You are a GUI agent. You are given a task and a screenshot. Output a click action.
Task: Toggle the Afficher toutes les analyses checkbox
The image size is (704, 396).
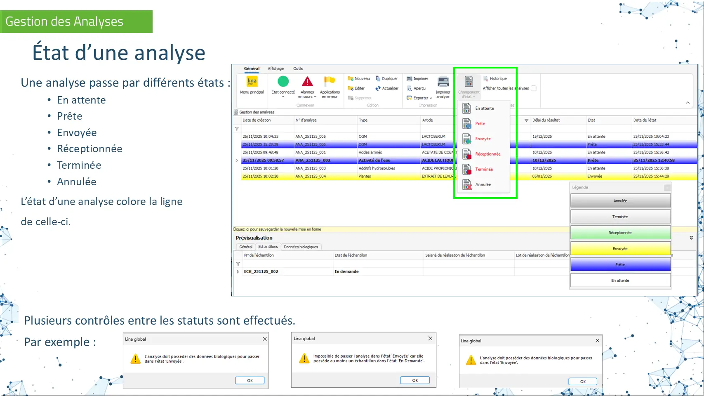pyautogui.click(x=533, y=88)
